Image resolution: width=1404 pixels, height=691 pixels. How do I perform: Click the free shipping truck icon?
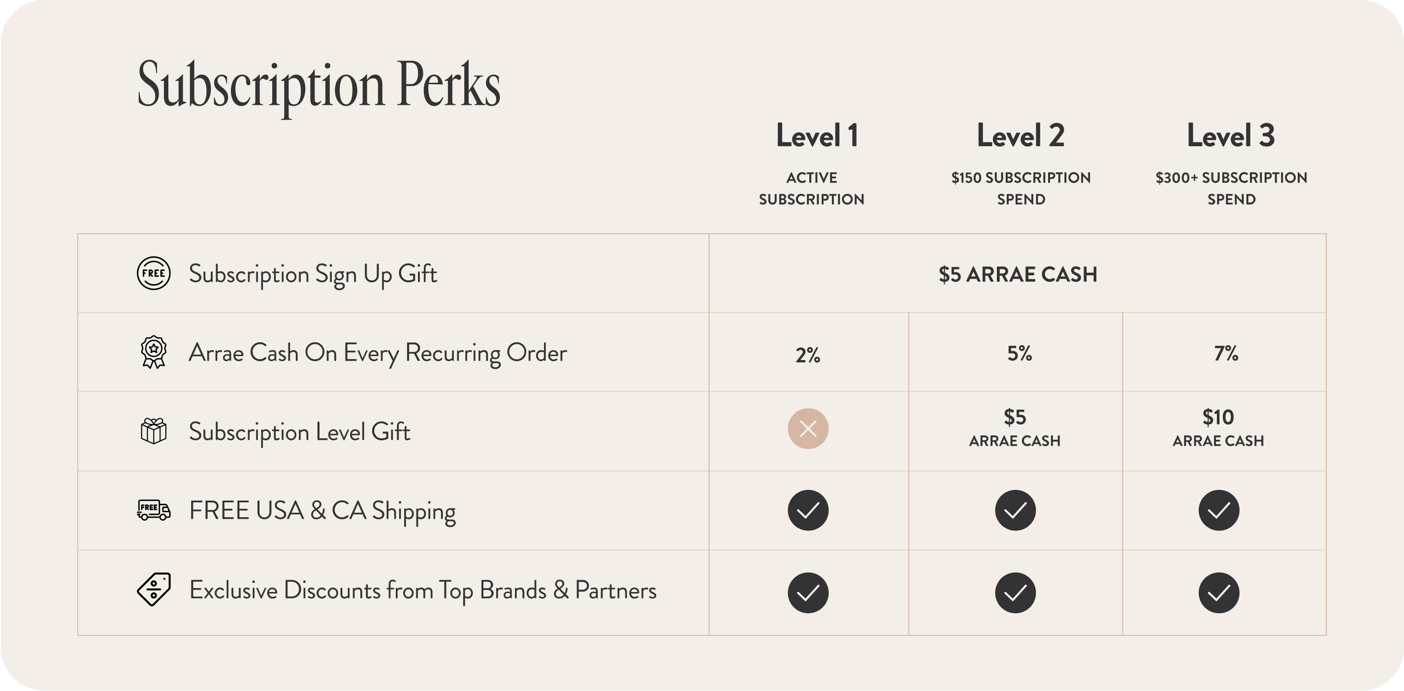154,509
